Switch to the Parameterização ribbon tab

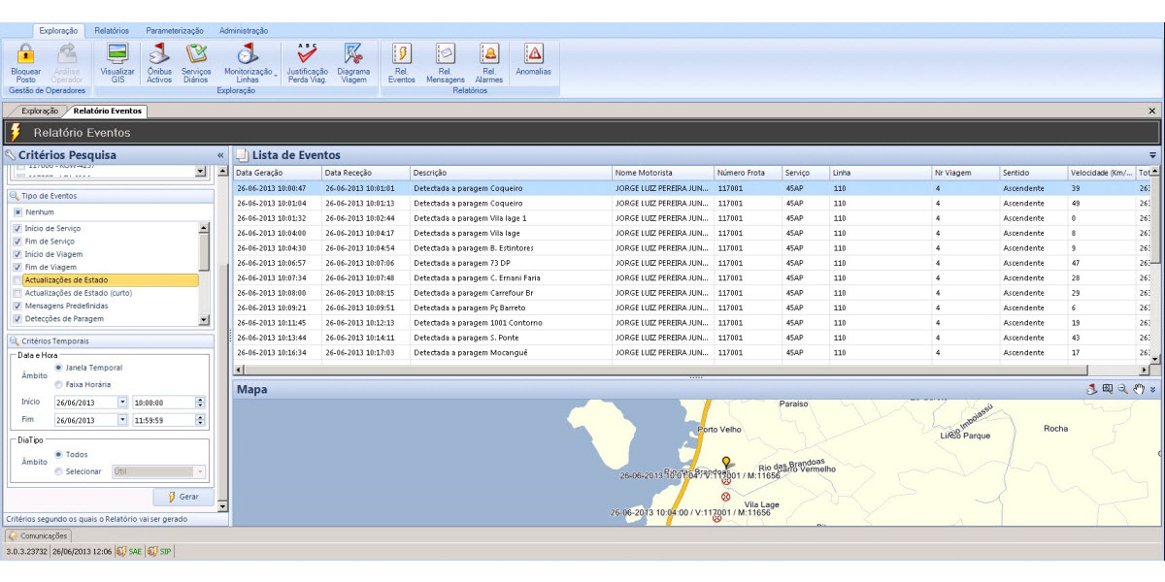pos(175,31)
